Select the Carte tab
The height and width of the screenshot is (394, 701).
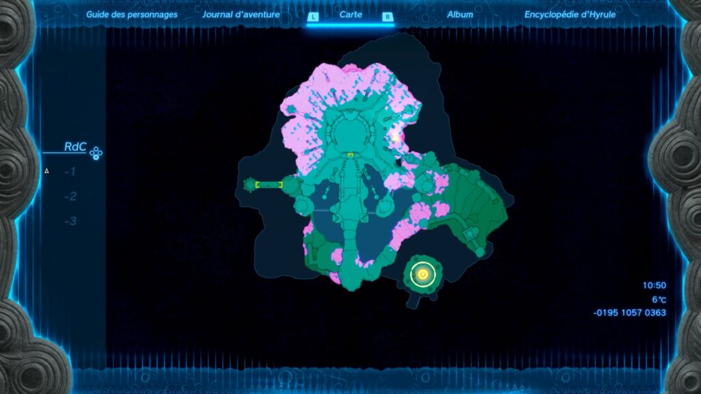(x=350, y=14)
